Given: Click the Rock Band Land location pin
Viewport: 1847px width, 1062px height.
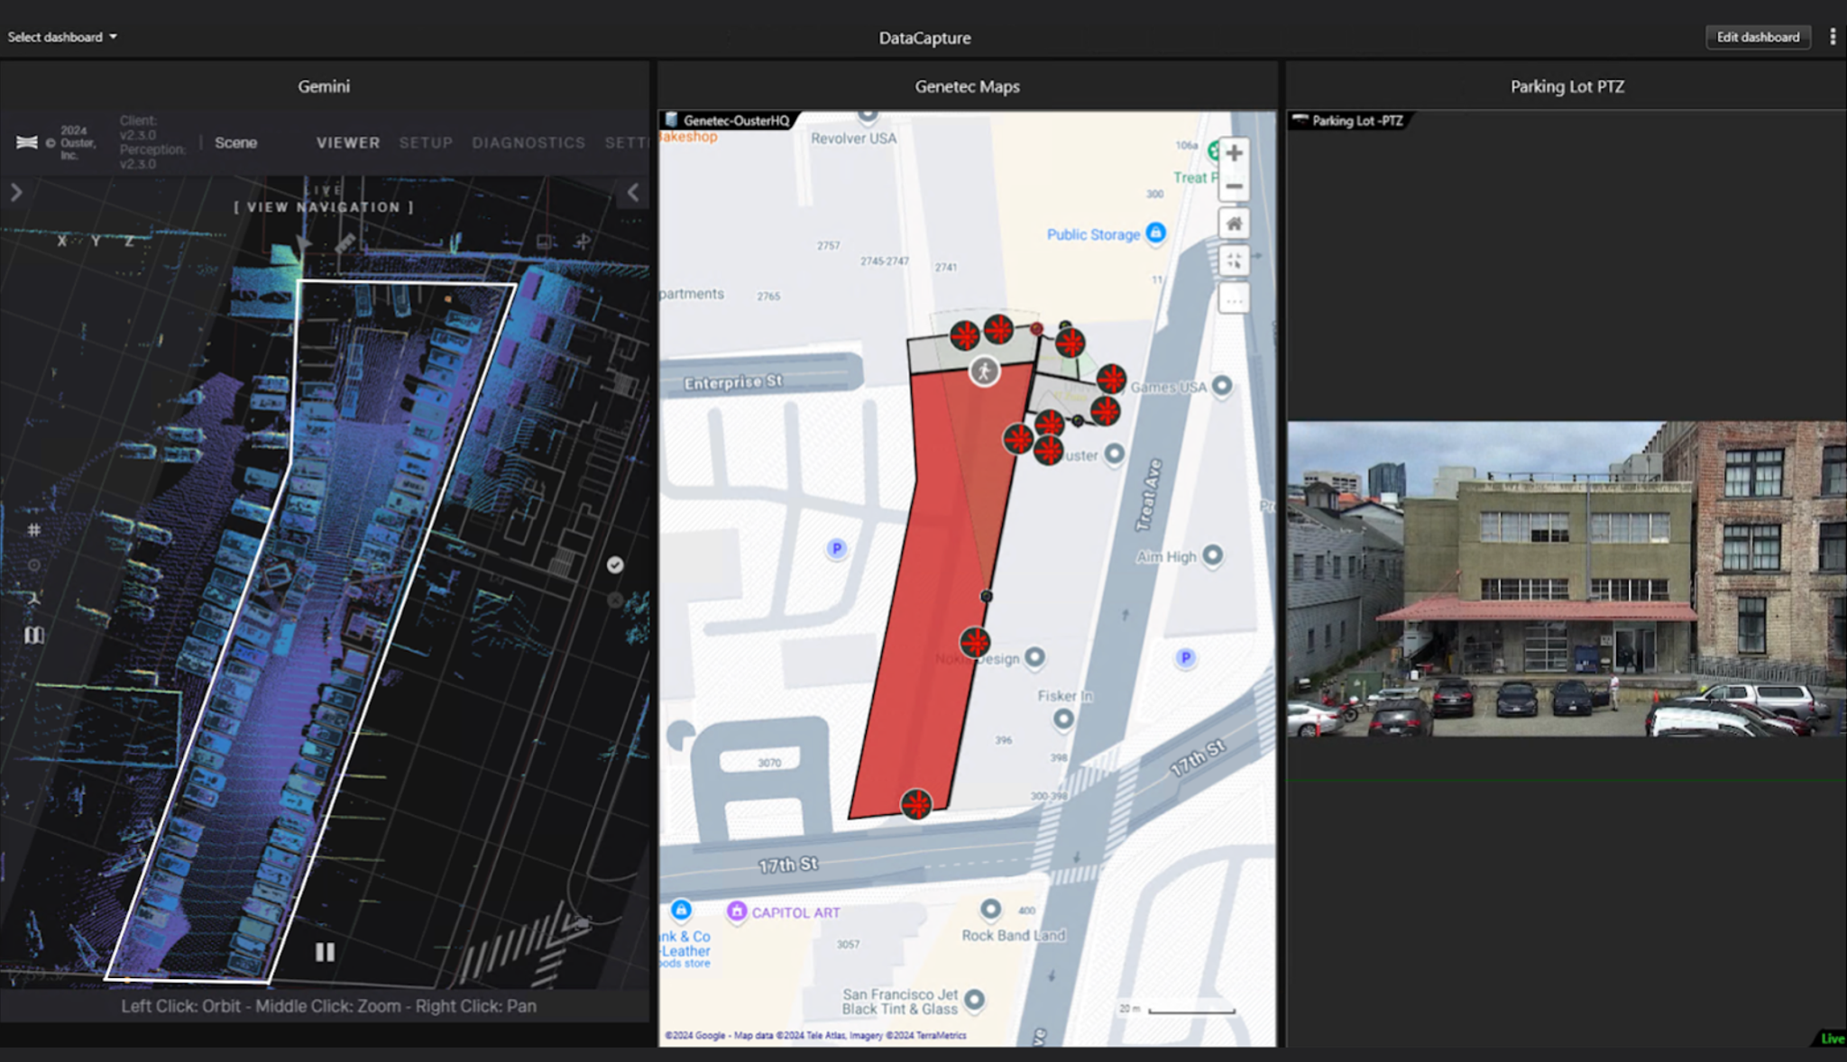Looking at the screenshot, I should 991,909.
